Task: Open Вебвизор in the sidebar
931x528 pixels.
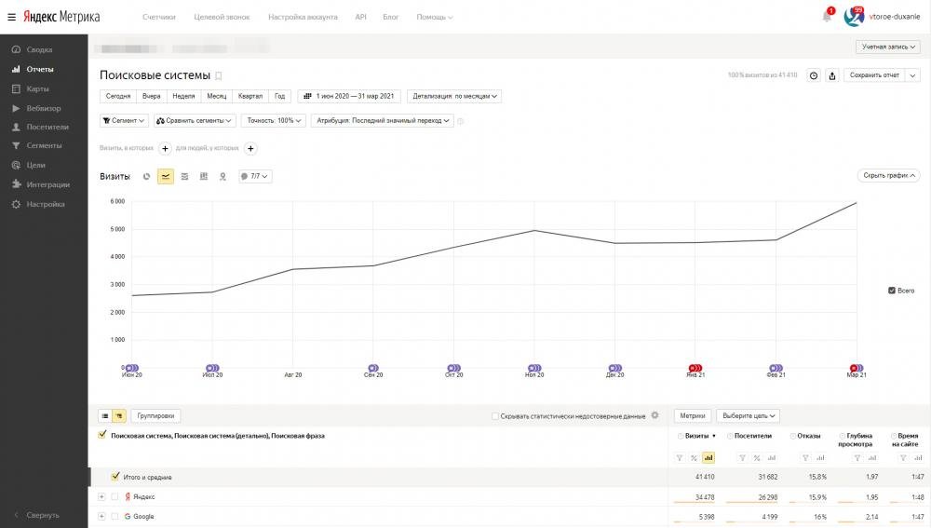Action: (43, 108)
